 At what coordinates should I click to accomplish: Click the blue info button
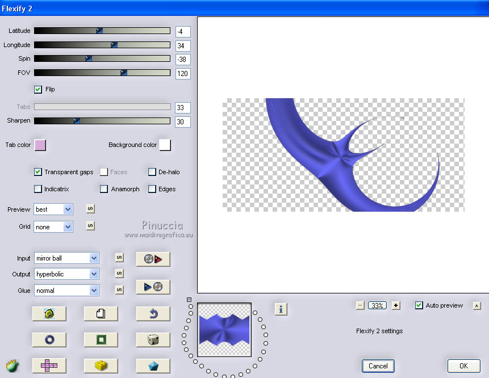pos(281,309)
